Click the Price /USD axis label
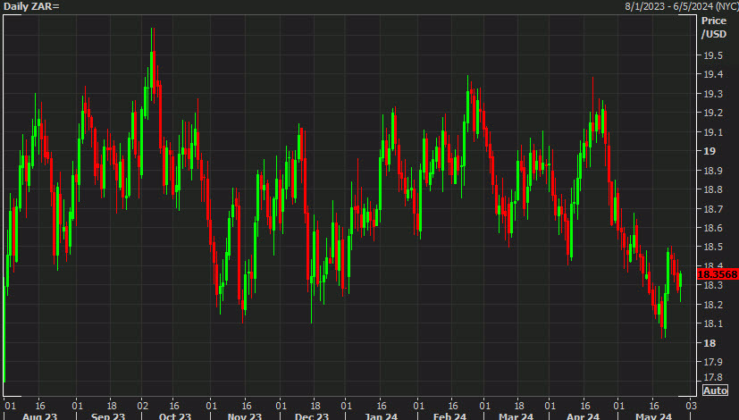The height and width of the screenshot is (420, 739). click(x=714, y=28)
